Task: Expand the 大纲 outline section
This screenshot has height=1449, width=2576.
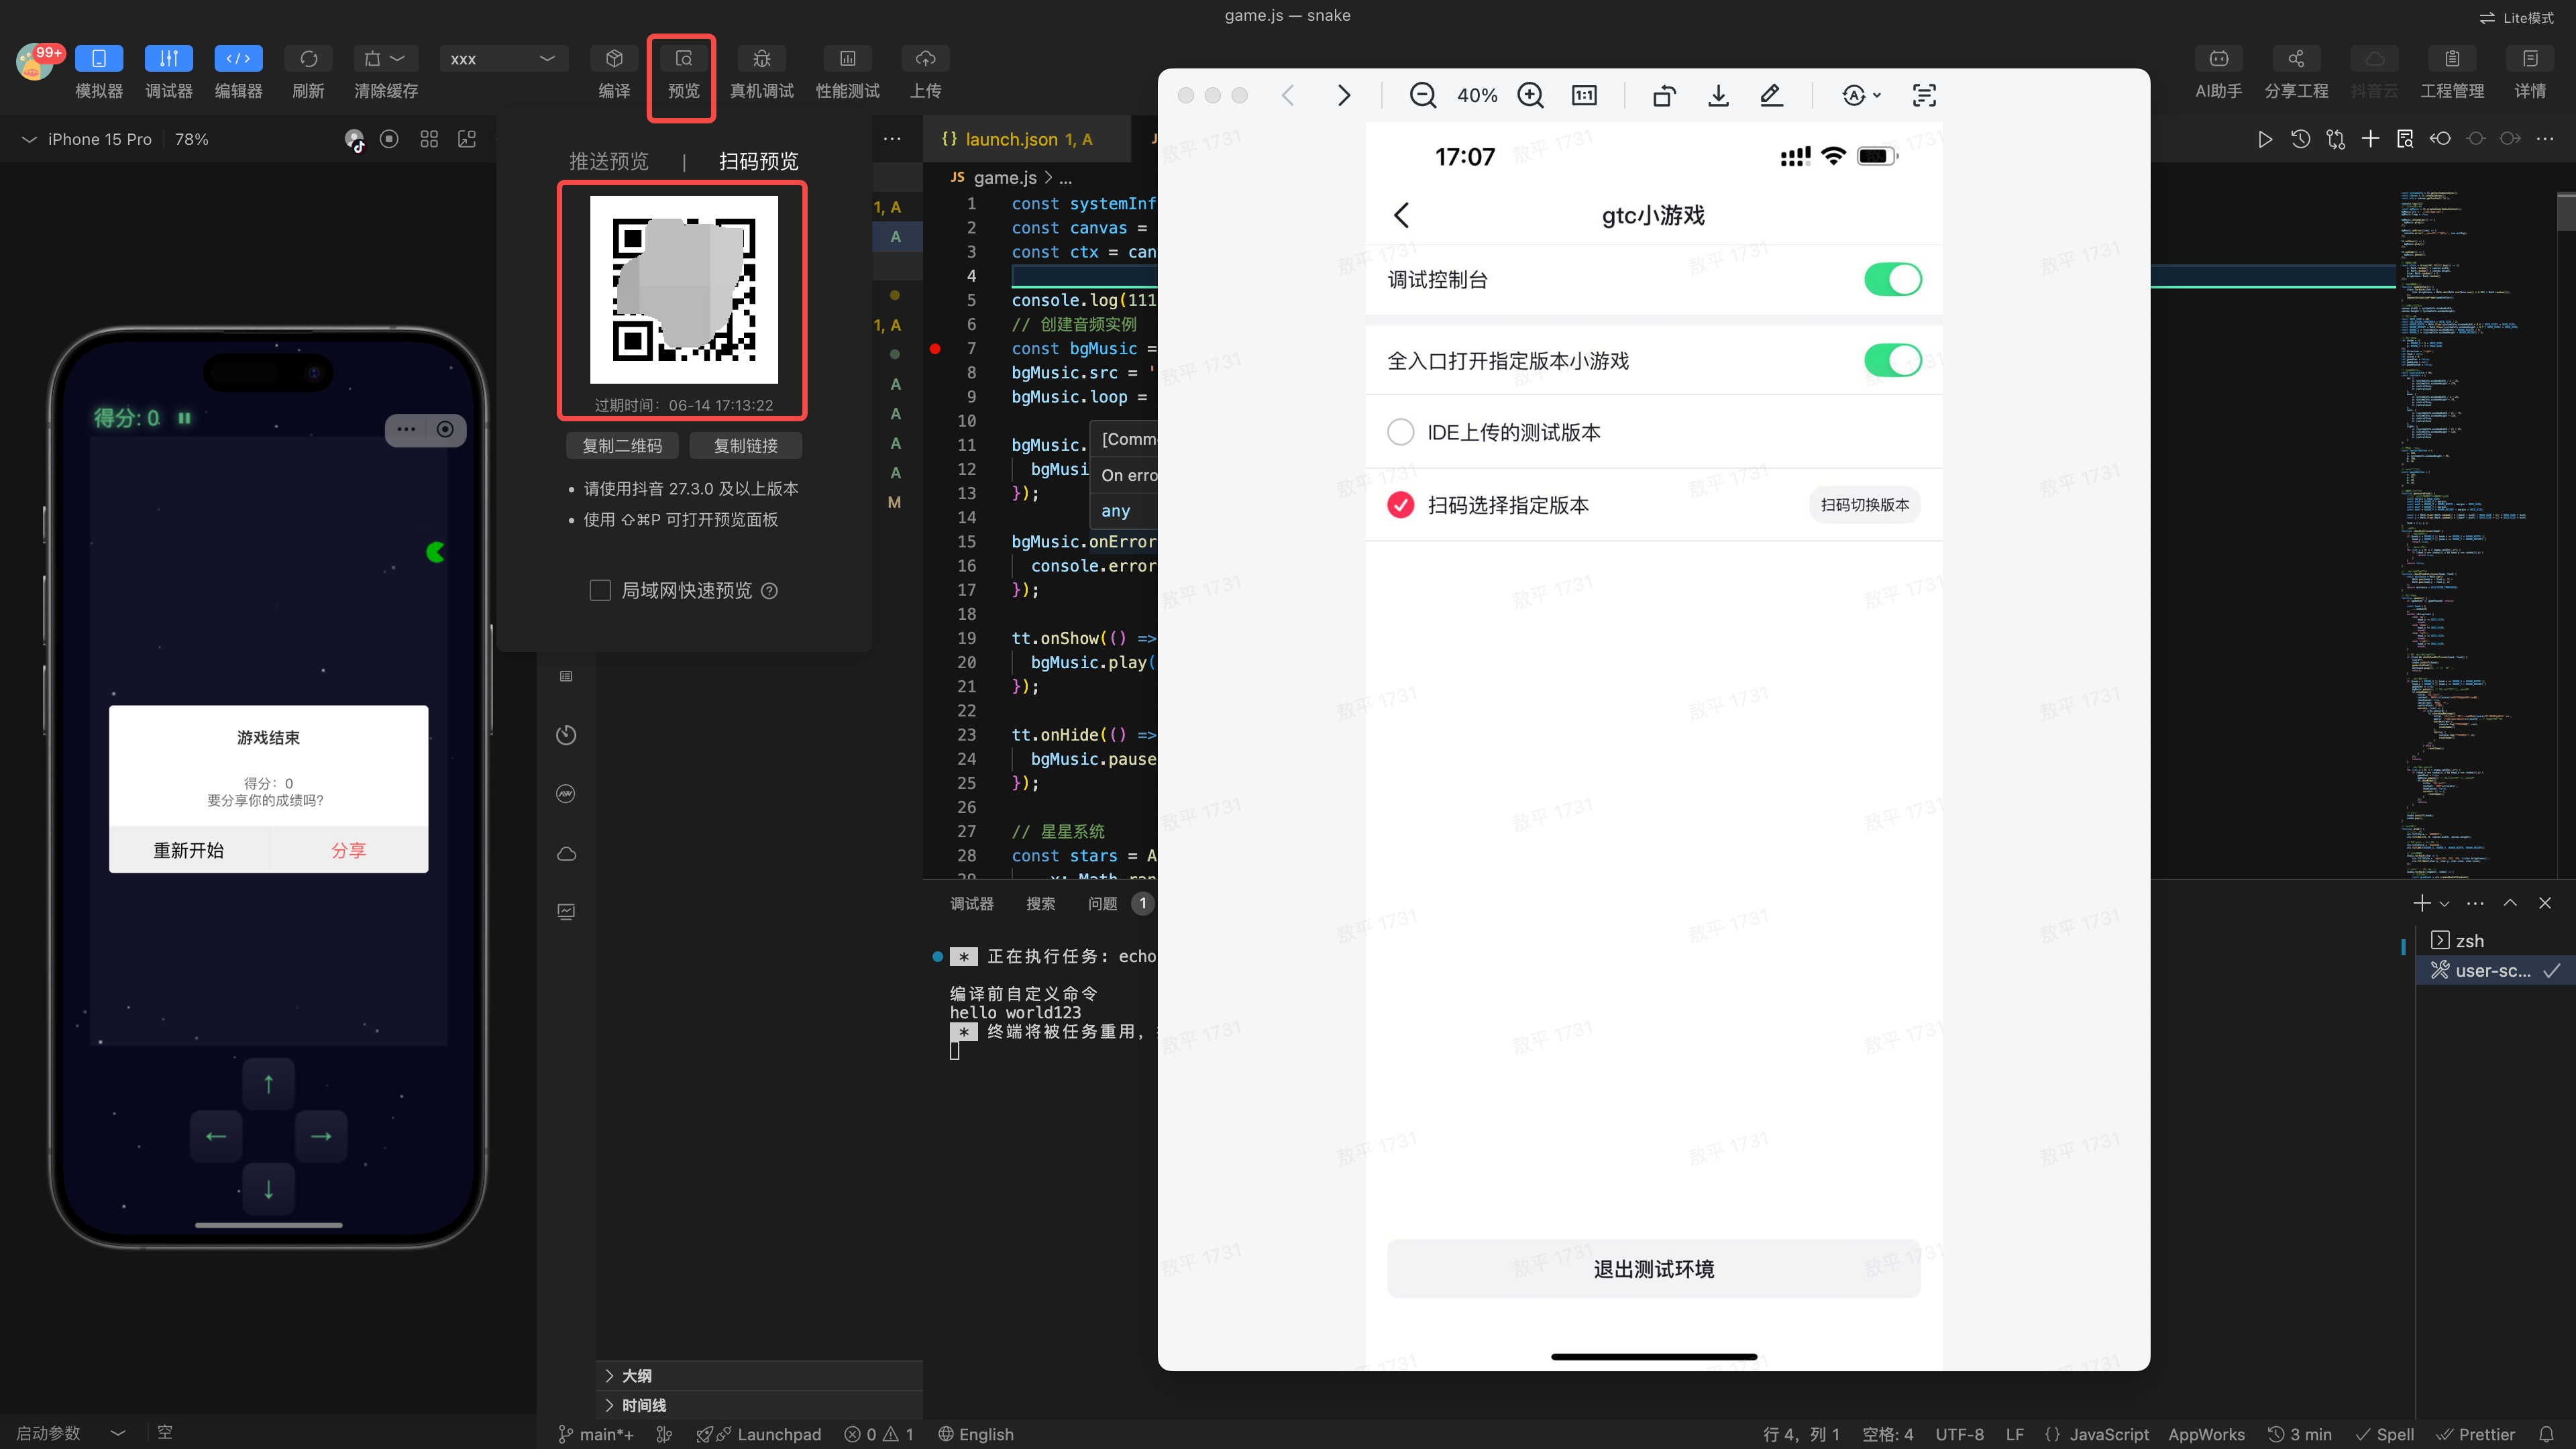Action: (x=636, y=1375)
